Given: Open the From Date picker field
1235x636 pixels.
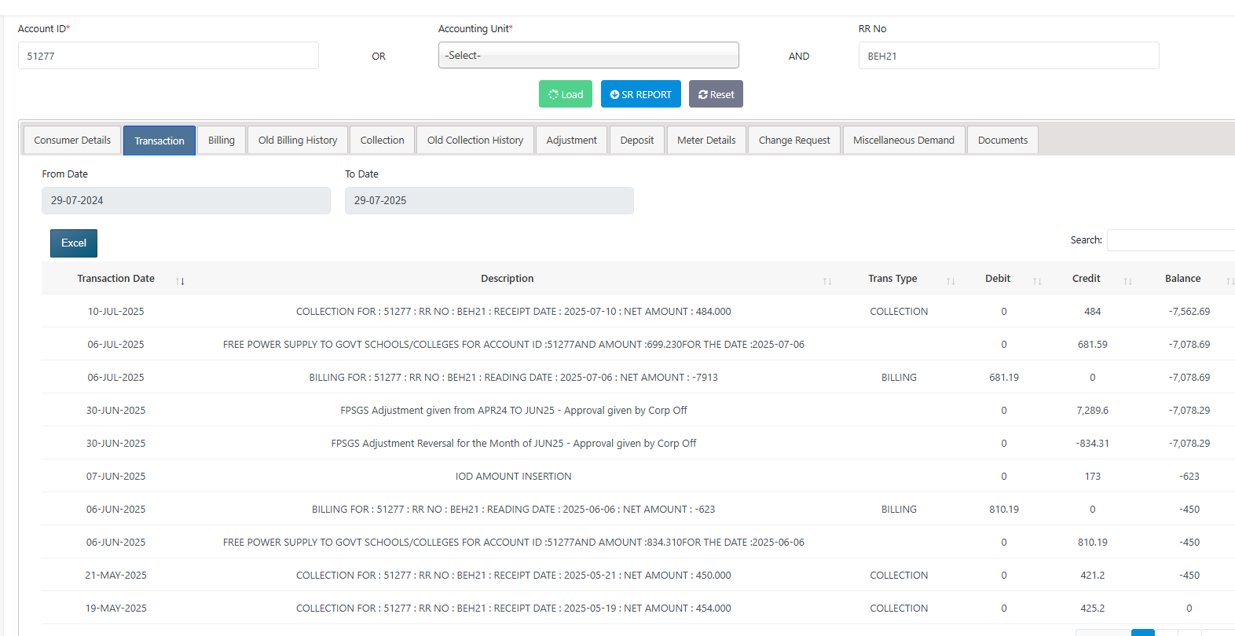Looking at the screenshot, I should 185,200.
